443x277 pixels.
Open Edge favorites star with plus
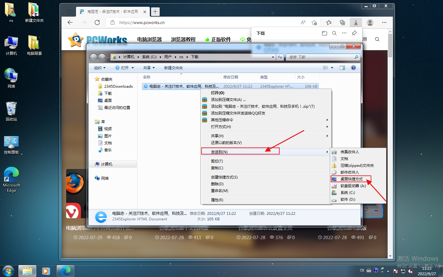[314, 22]
